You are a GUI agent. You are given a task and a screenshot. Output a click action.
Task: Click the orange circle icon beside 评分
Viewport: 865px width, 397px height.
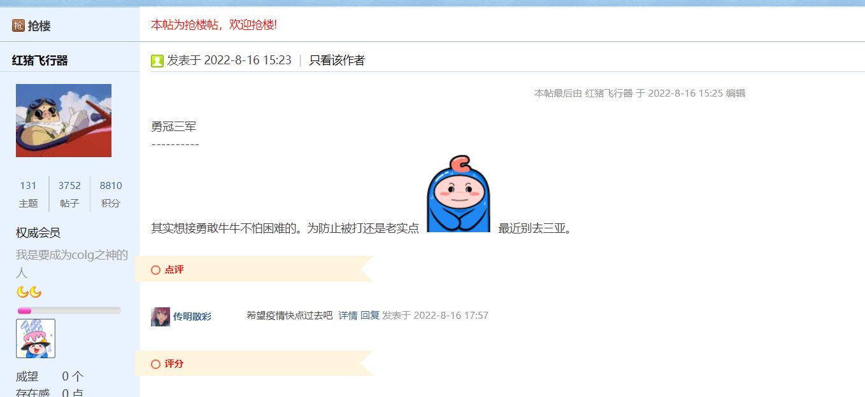point(155,364)
